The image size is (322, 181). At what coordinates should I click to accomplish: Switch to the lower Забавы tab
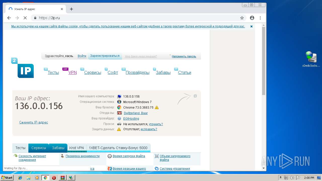click(58, 148)
